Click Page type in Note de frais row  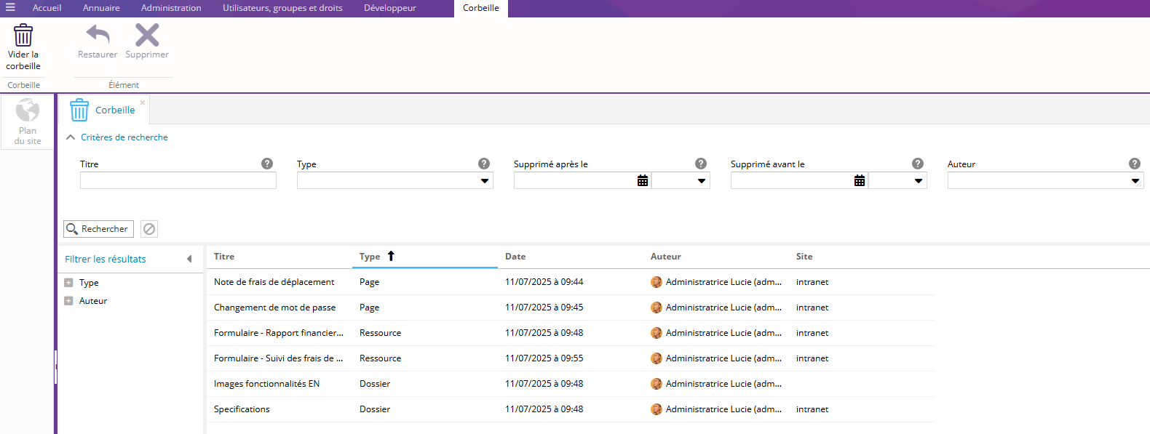point(369,282)
